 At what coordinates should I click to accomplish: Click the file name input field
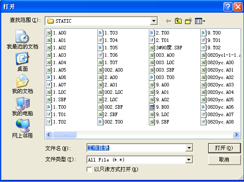pos(136,148)
